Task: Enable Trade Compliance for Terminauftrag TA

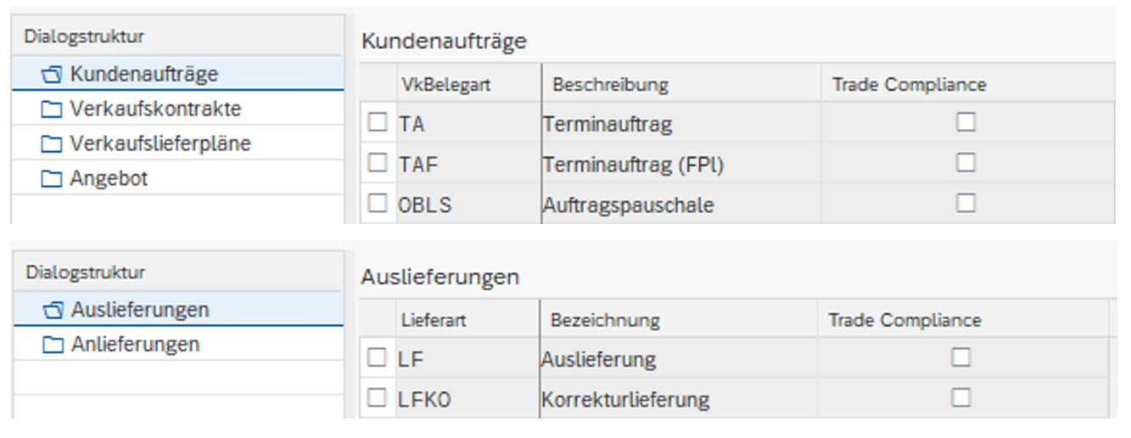Action: click(966, 122)
